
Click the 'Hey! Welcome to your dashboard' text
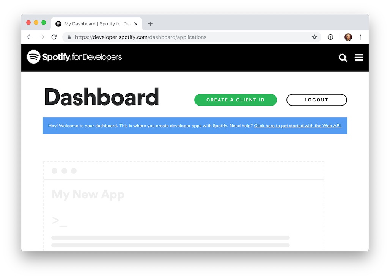tap(83, 126)
